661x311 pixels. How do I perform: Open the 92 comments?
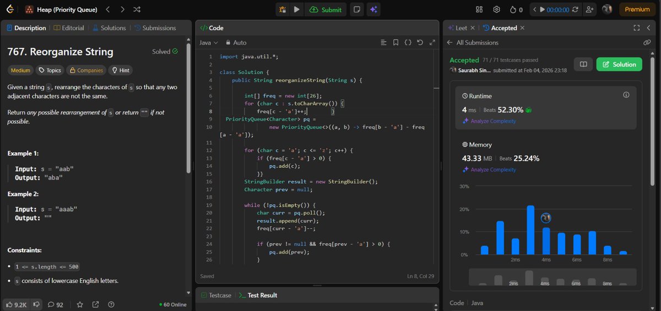(x=56, y=304)
